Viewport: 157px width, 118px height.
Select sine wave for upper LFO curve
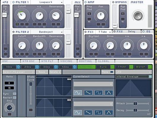78,93
